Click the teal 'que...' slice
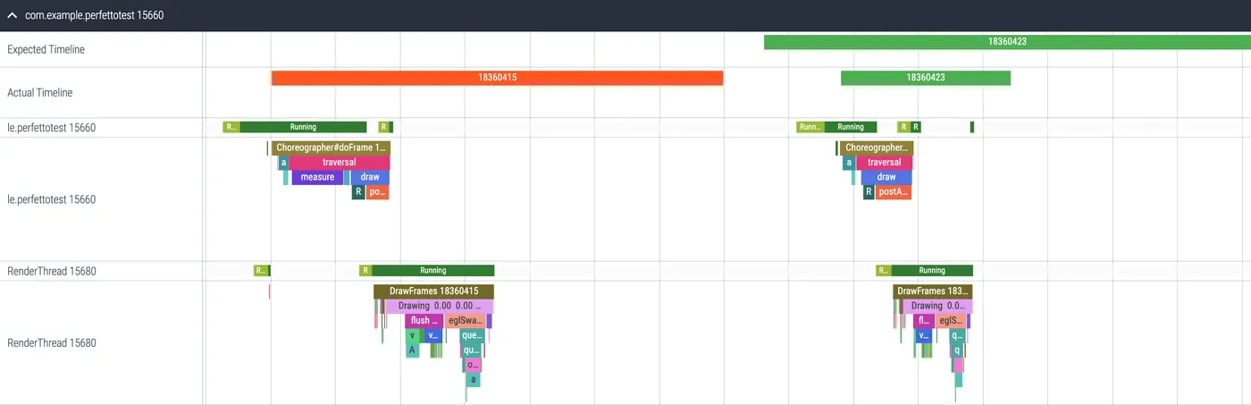 (x=472, y=336)
